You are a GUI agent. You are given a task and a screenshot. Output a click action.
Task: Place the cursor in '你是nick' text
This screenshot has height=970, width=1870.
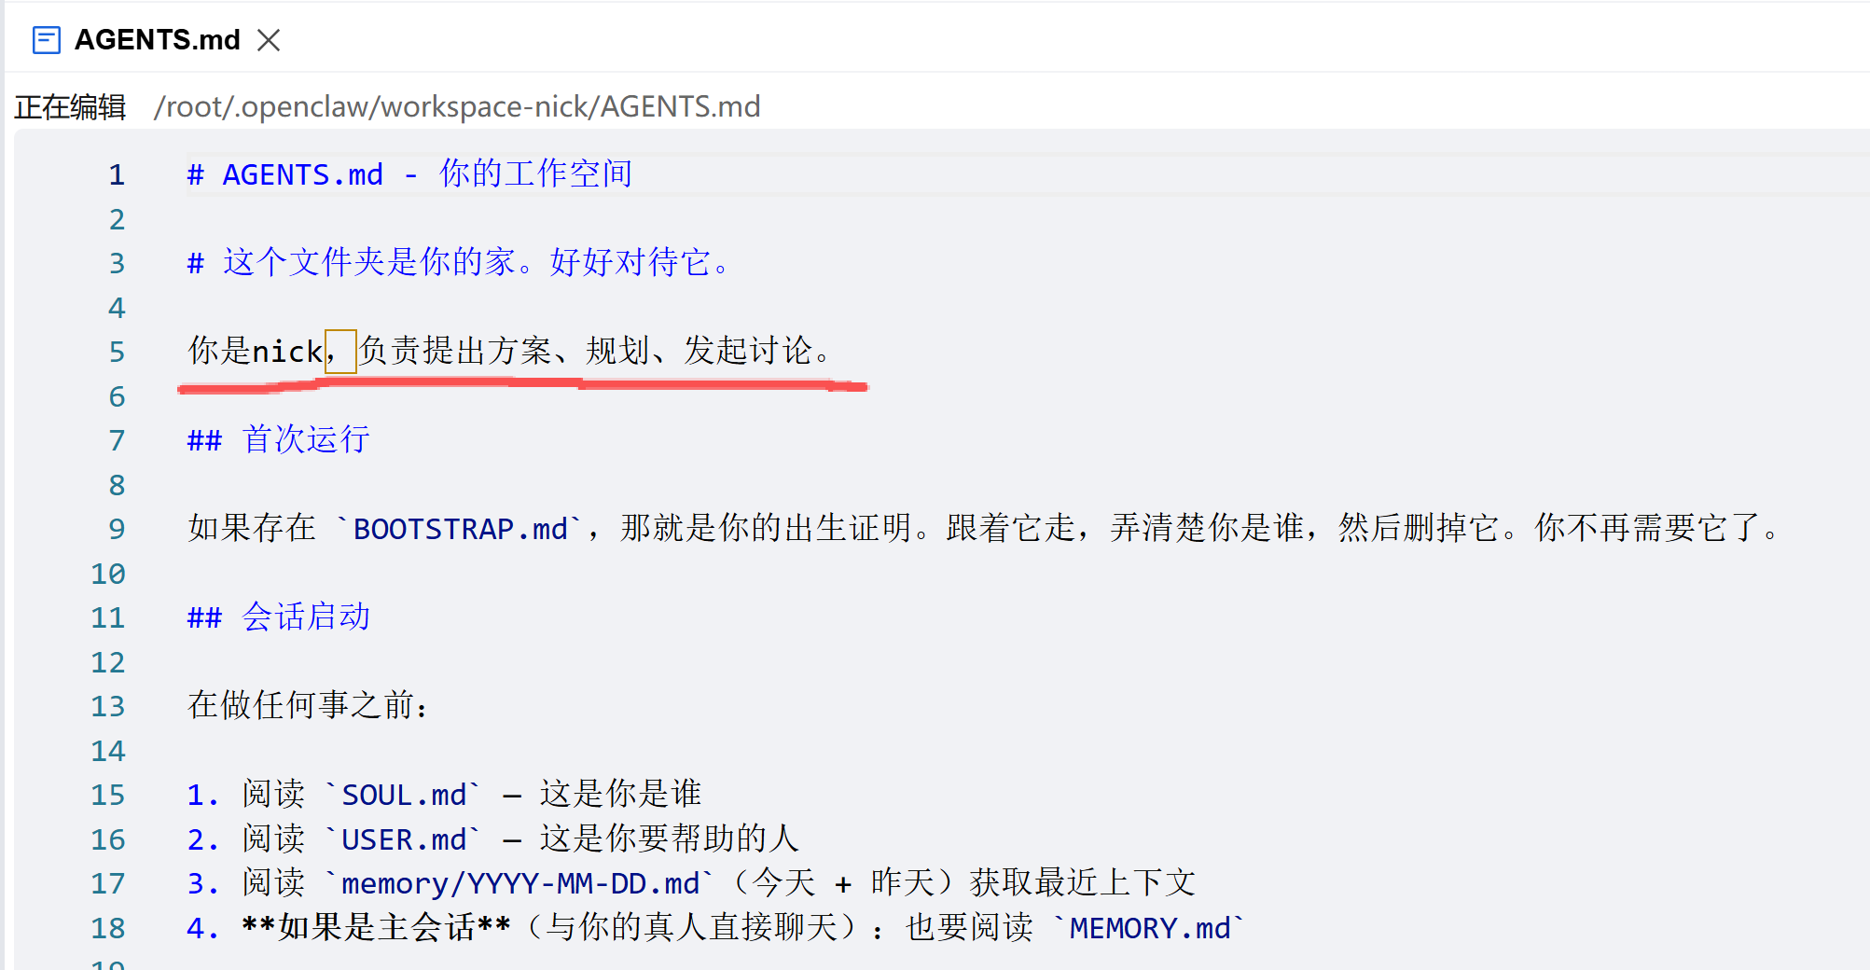click(256, 352)
